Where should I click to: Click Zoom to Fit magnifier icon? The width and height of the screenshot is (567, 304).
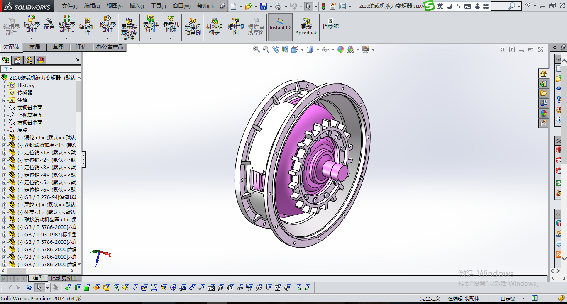257,49
